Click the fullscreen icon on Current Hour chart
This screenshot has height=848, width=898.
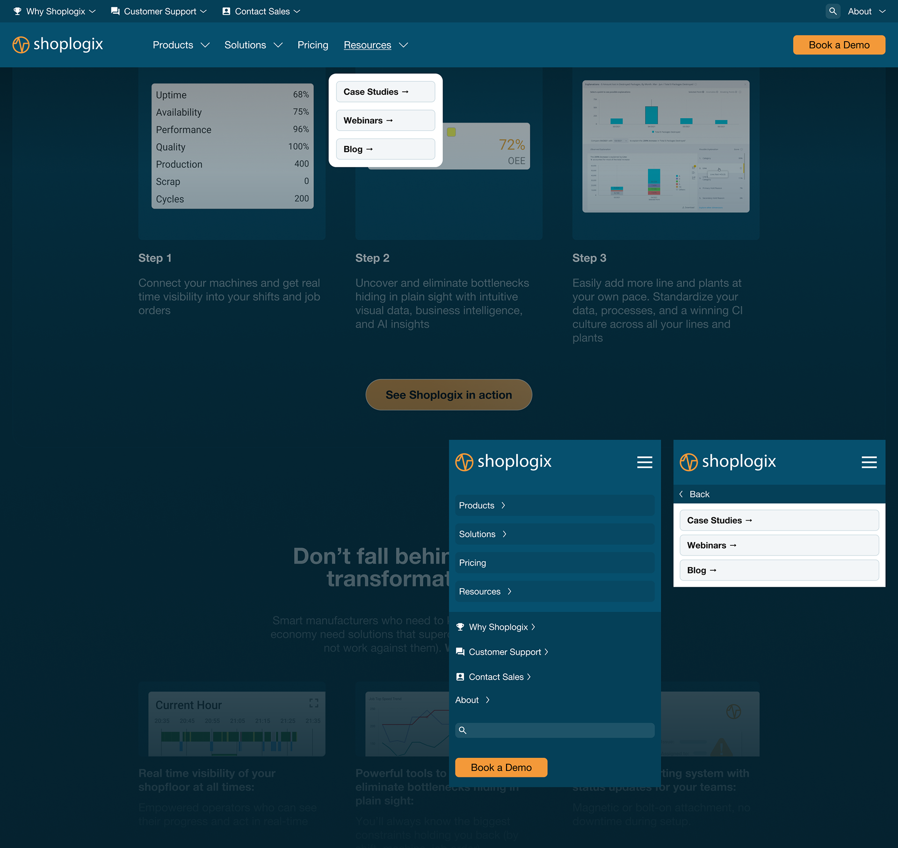coord(314,703)
